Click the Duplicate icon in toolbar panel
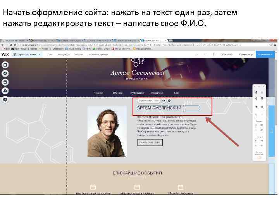 point(257,98)
